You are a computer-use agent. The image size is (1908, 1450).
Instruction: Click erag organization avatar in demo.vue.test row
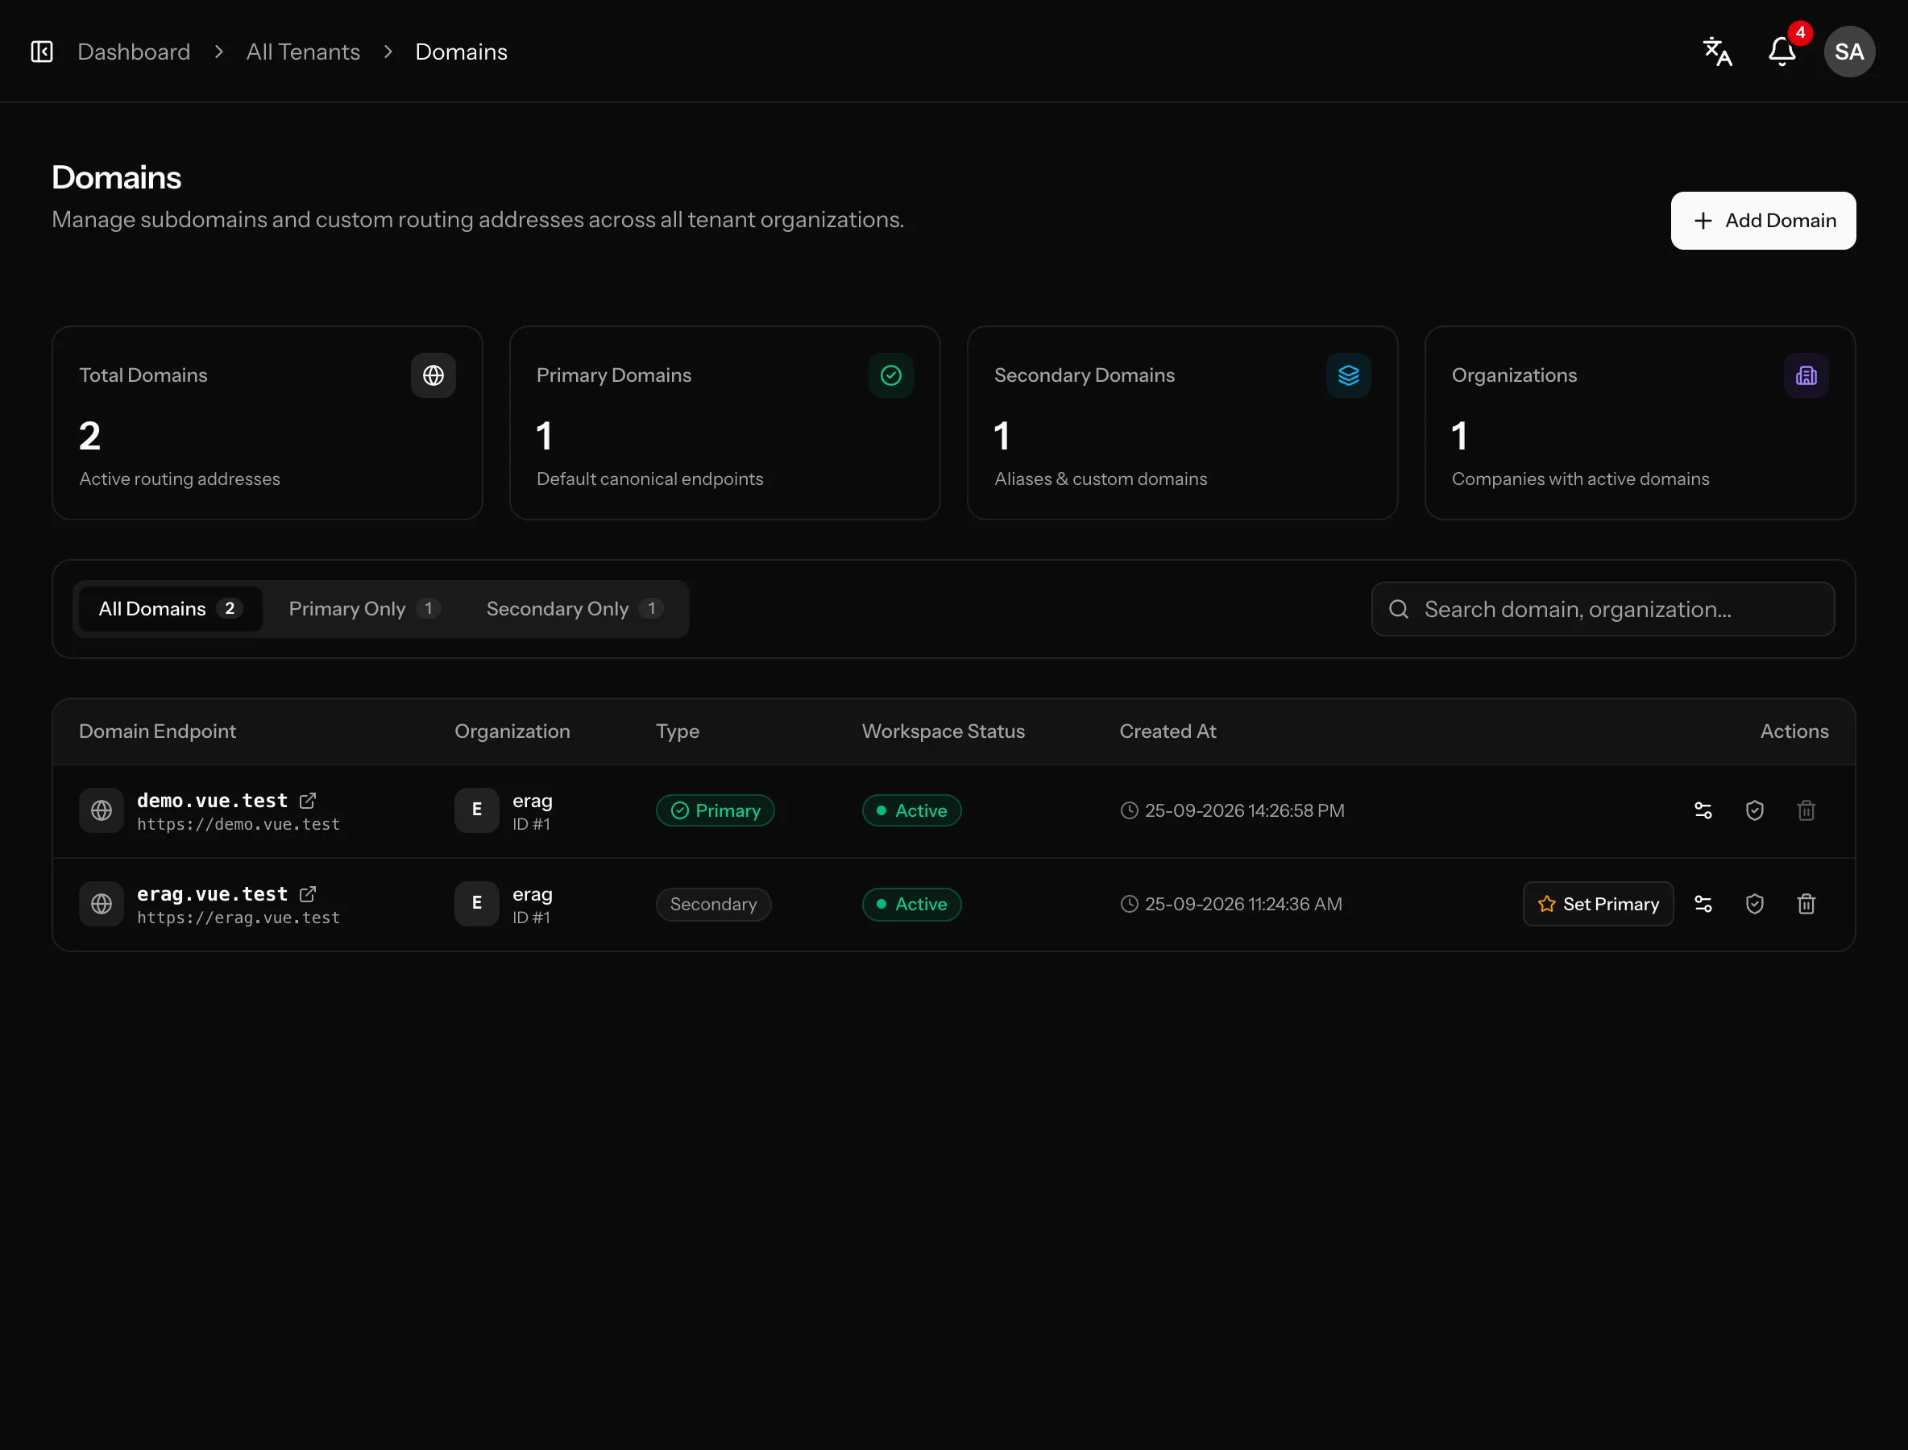(x=476, y=810)
